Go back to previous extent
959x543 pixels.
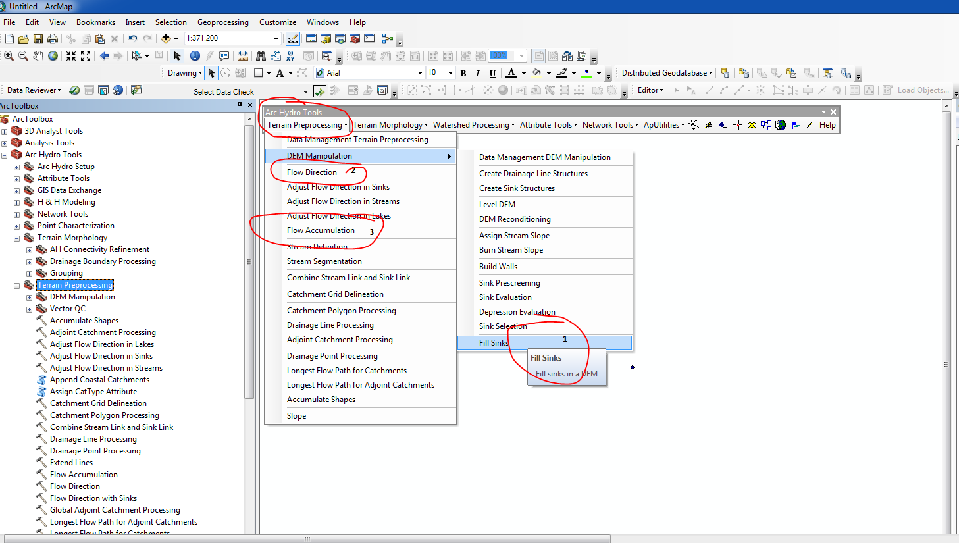click(104, 56)
